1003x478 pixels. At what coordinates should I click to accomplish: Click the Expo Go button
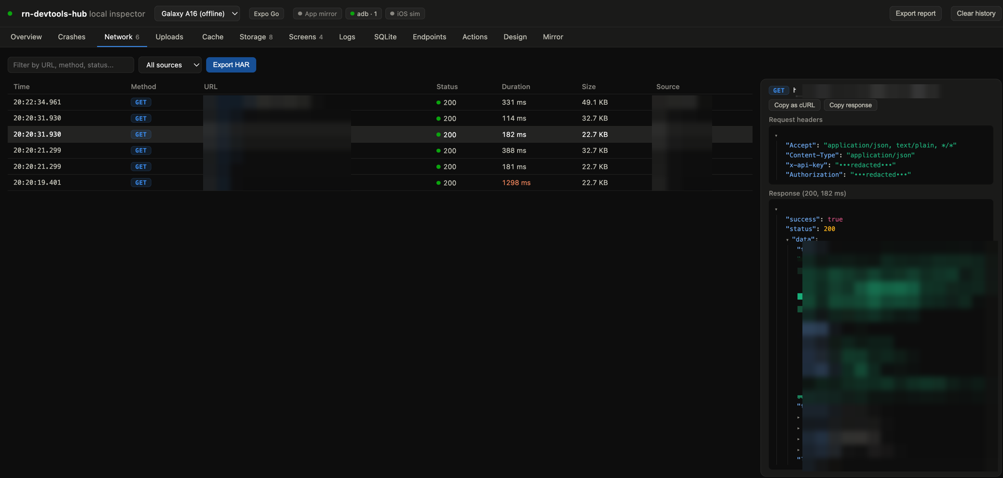[x=266, y=14]
